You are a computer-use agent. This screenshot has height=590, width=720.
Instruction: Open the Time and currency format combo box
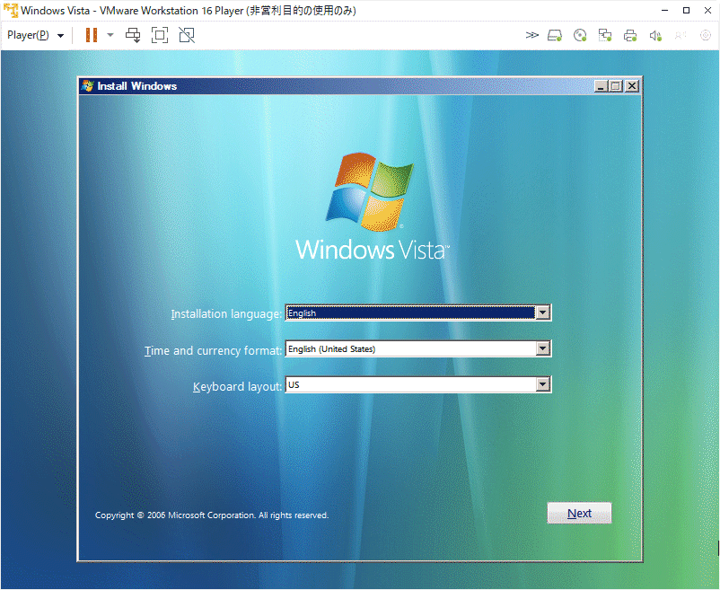tap(417, 349)
